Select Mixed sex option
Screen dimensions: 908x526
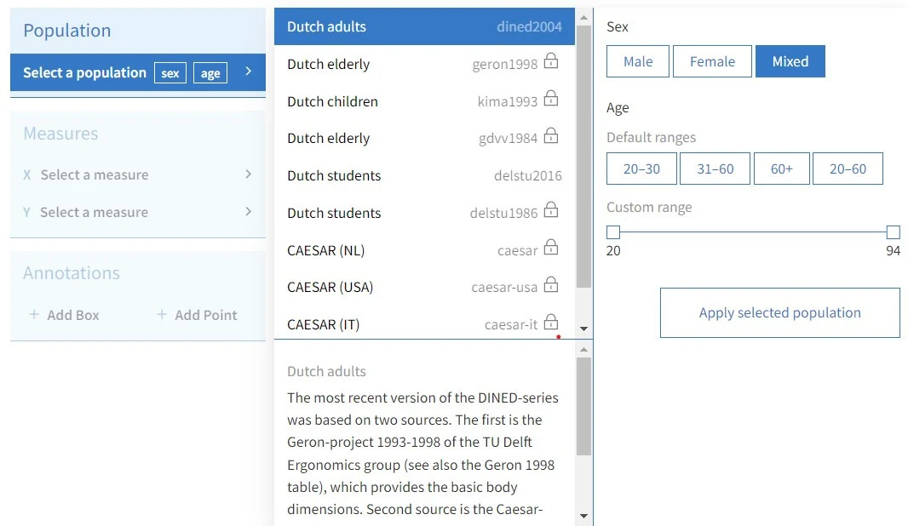[x=790, y=61]
